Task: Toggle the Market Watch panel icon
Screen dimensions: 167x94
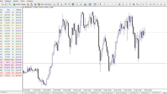Action: coord(6,4)
